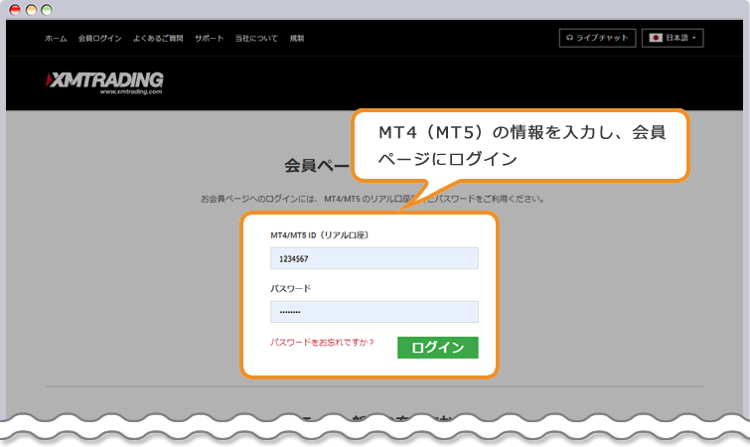Click the red window close button
The width and height of the screenshot is (750, 447).
click(15, 10)
